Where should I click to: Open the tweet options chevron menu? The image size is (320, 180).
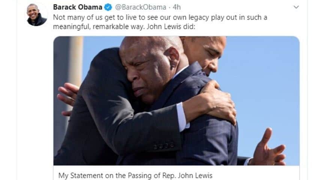click(x=296, y=7)
